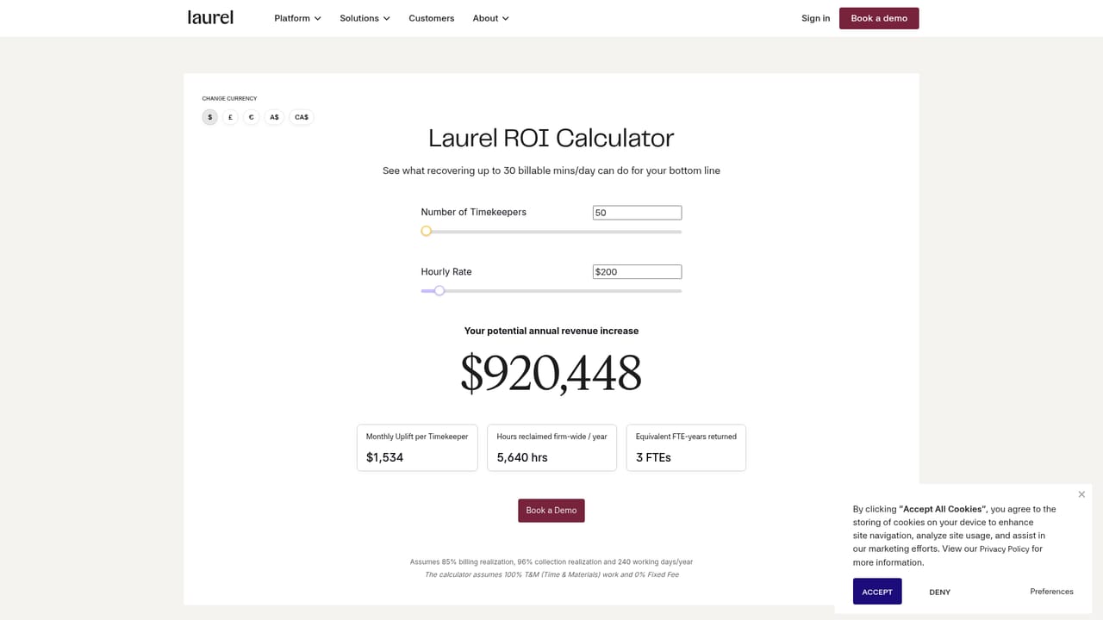Expand the Solutions dropdown menu

coord(365,18)
